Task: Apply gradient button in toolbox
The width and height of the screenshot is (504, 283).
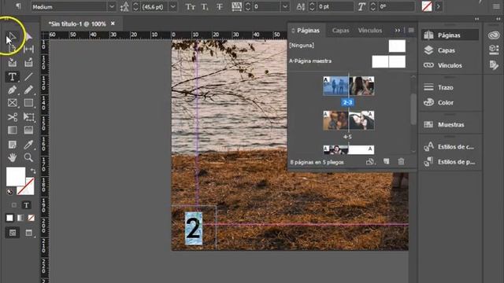Action: pyautogui.click(x=20, y=219)
